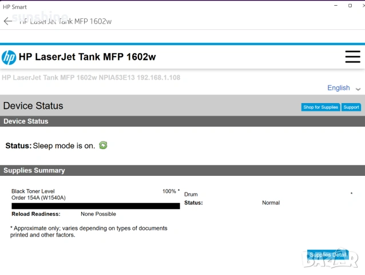365x275 pixels.
Task: Go back using the top-left arrow
Action: pos(7,21)
